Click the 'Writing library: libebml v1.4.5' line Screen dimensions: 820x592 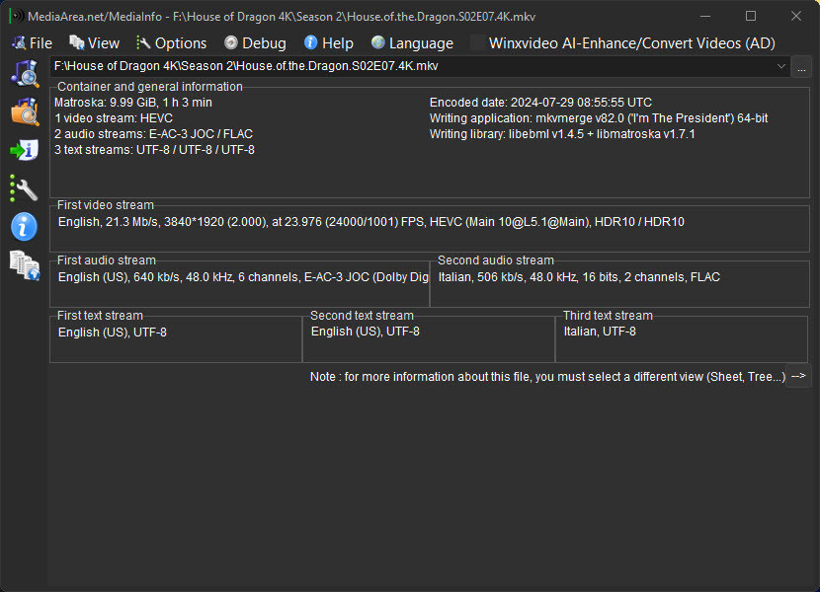point(562,134)
